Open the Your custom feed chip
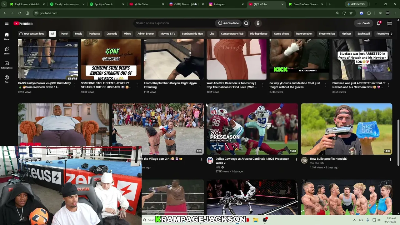 click(32, 34)
